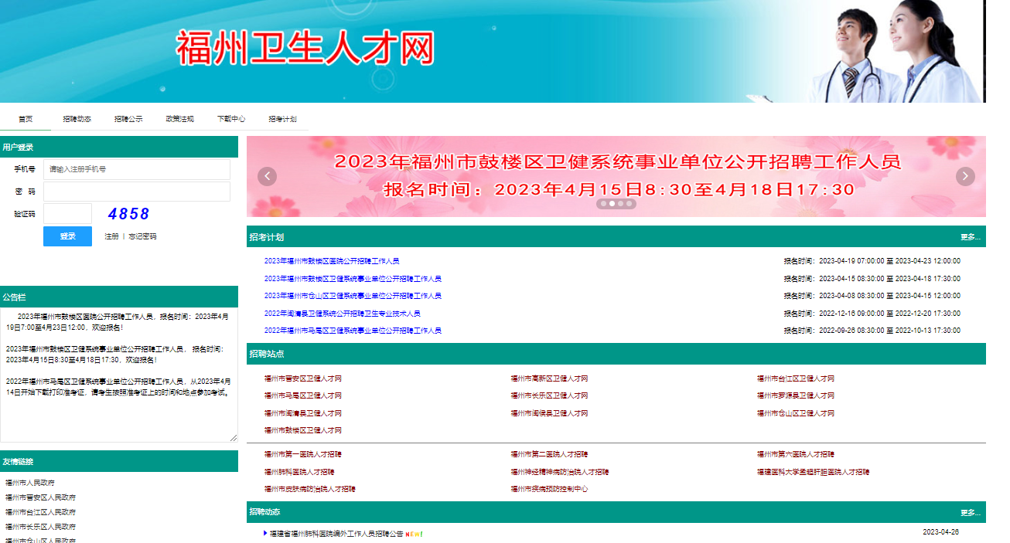Click the 注册 register link
The image size is (1010, 543).
tap(112, 236)
